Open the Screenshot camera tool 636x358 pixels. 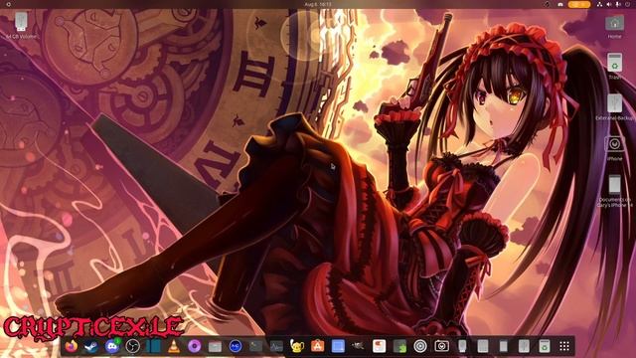[441, 346]
